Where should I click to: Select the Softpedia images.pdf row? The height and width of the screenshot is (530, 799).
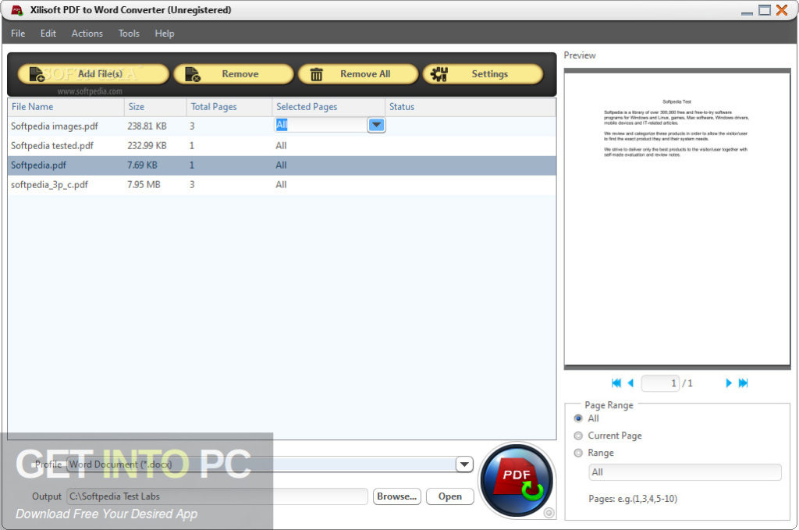282,126
